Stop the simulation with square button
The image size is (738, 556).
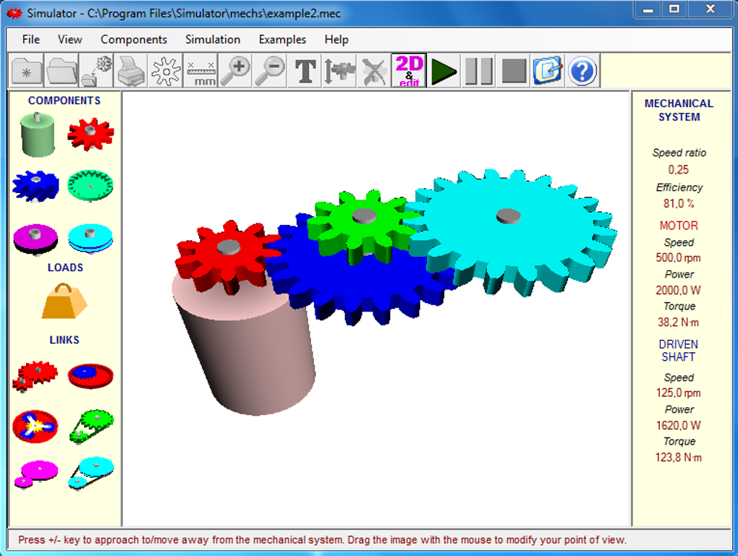(513, 71)
